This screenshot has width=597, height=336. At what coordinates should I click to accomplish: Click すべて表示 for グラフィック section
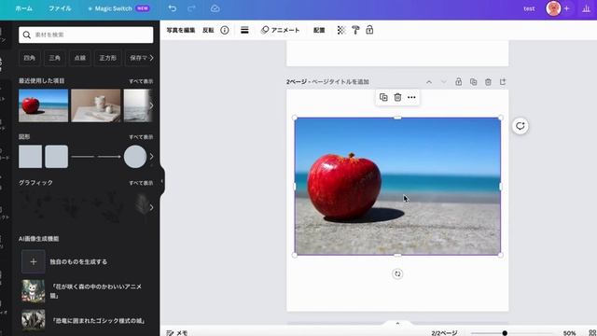(141, 183)
